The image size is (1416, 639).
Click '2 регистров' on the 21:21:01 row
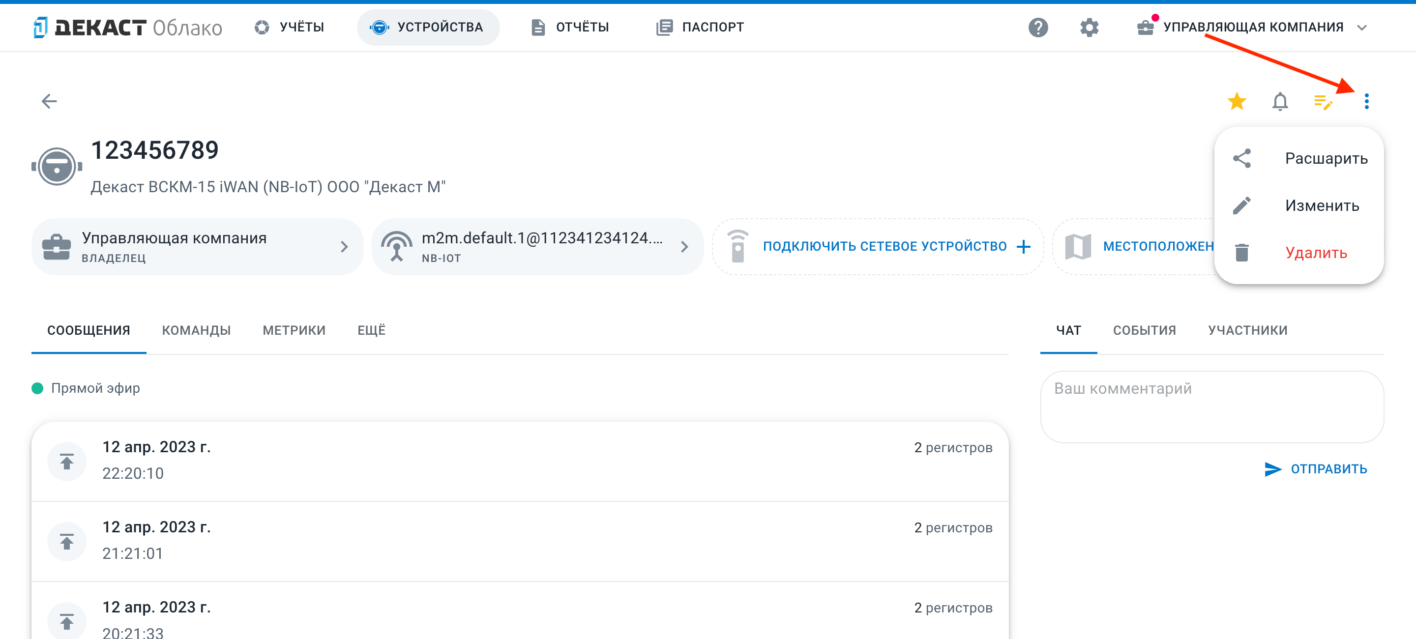[953, 527]
